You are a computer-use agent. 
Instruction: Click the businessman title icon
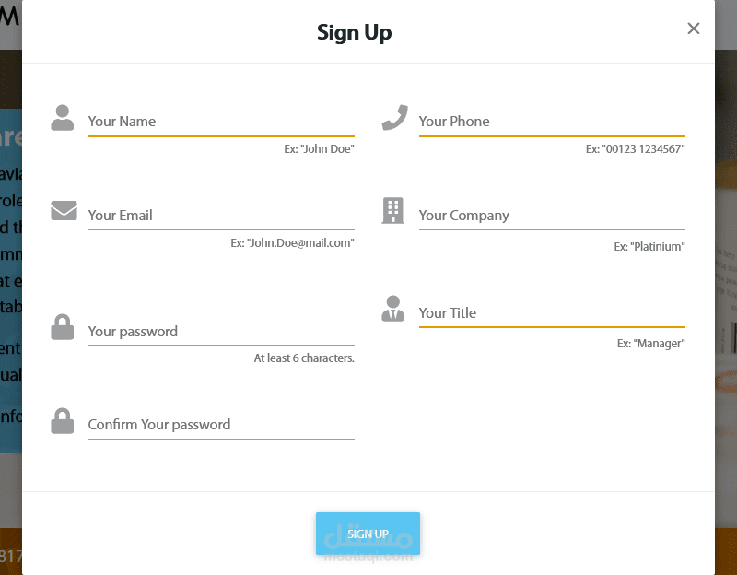click(393, 309)
